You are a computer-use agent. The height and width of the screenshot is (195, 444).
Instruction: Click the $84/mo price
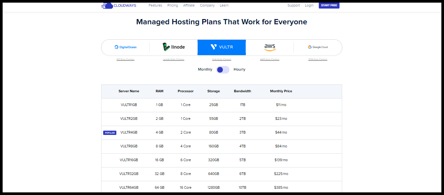click(x=281, y=146)
